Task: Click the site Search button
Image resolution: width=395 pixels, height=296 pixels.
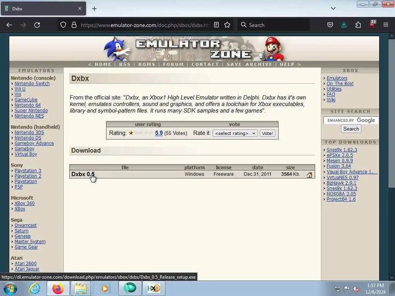Action: pos(351,129)
